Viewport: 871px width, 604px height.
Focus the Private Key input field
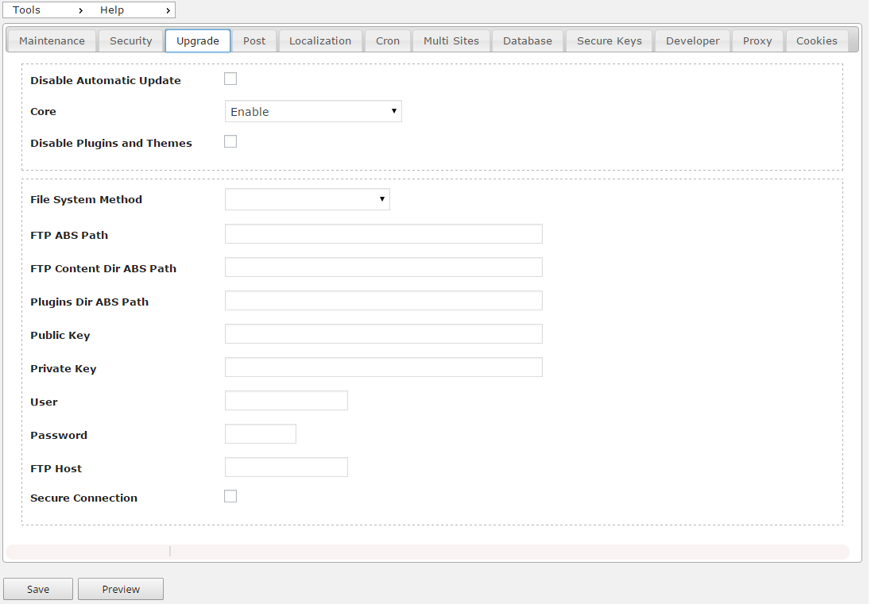[x=384, y=367]
